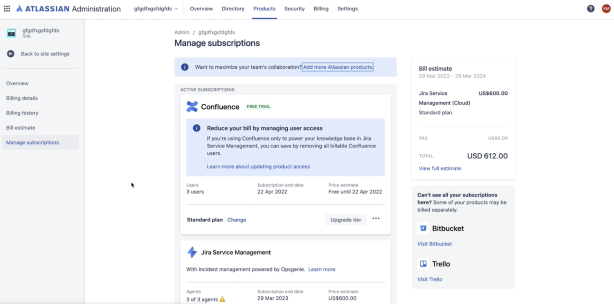Click Add more Atlassian products link
Image resolution: width=614 pixels, height=304 pixels.
click(338, 67)
